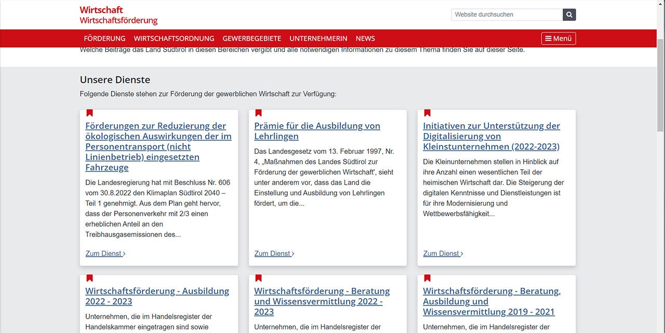665x333 pixels.
Task: Click the Wirtschaft Wirtschaftsförderung site logo
Action: pos(118,15)
